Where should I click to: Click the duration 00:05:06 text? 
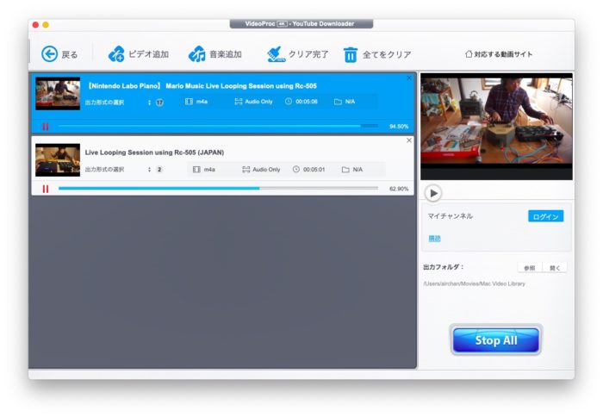click(307, 102)
